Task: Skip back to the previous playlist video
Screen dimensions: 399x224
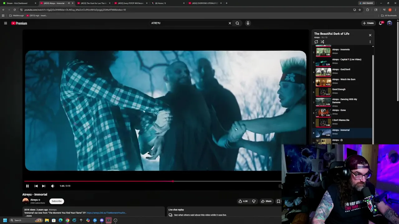Action: (36, 186)
